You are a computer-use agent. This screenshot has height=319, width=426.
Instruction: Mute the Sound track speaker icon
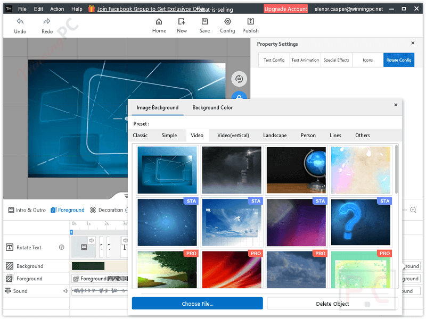[65, 291]
